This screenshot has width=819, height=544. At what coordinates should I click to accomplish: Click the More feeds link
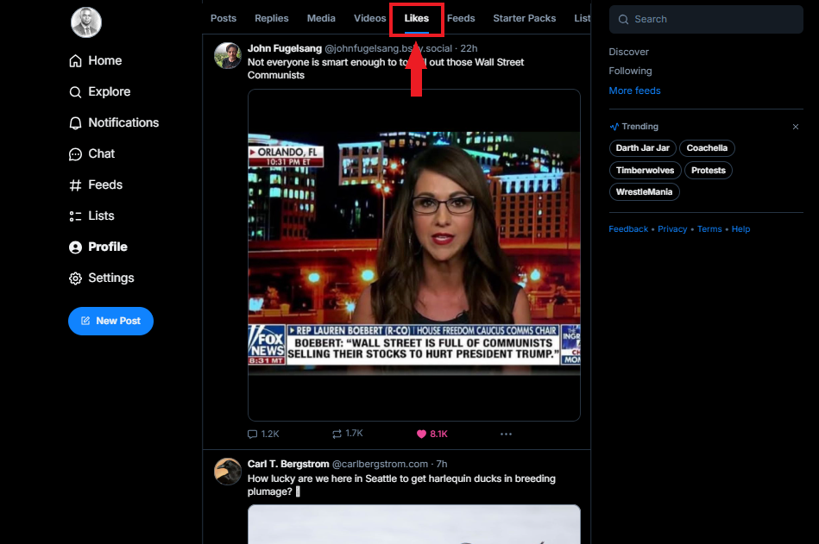(x=634, y=91)
